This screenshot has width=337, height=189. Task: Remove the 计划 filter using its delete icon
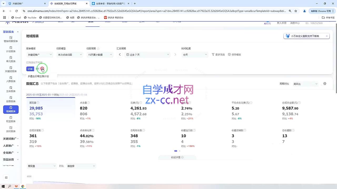pos(42,69)
